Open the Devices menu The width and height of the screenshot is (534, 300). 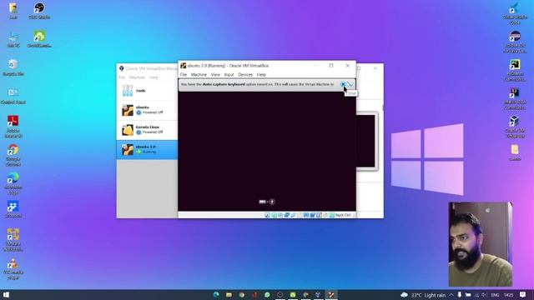click(245, 74)
